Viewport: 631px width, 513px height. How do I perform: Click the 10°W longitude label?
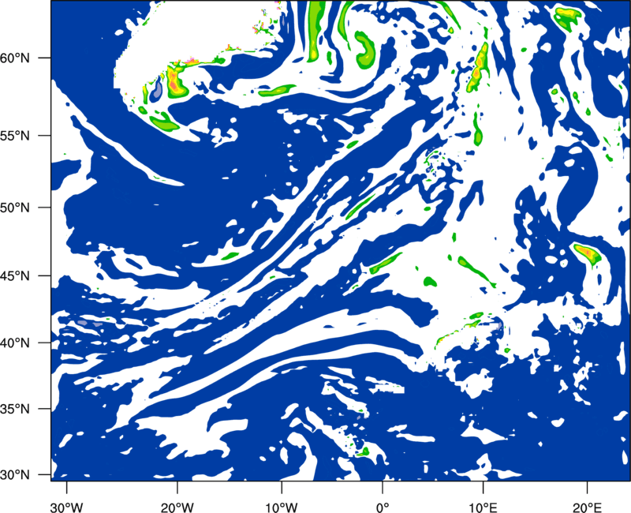pyautogui.click(x=282, y=507)
